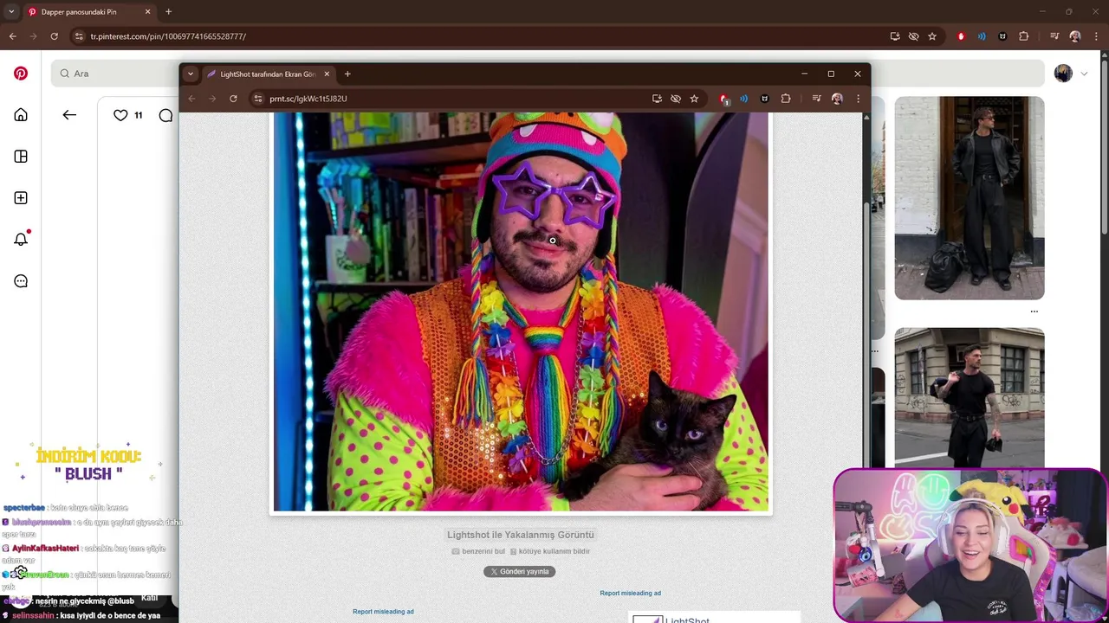Click the site info icon beside Pinterest URL

click(x=79, y=36)
